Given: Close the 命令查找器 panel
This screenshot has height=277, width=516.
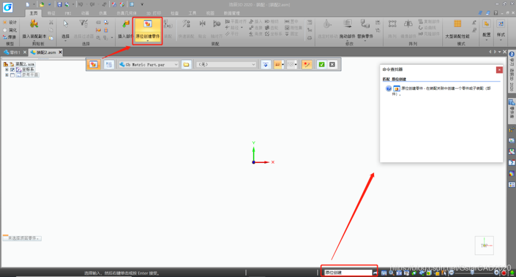Looking at the screenshot, I should click(x=499, y=70).
